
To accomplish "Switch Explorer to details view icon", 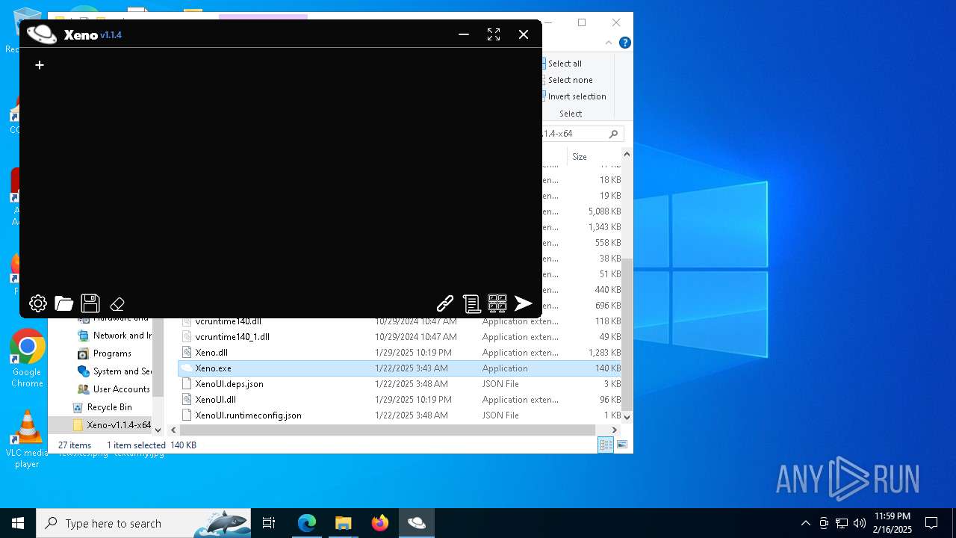I will pyautogui.click(x=606, y=445).
